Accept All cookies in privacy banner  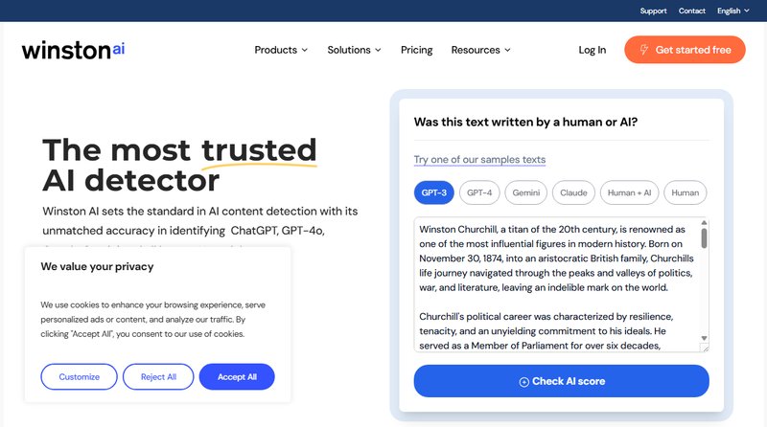(237, 376)
